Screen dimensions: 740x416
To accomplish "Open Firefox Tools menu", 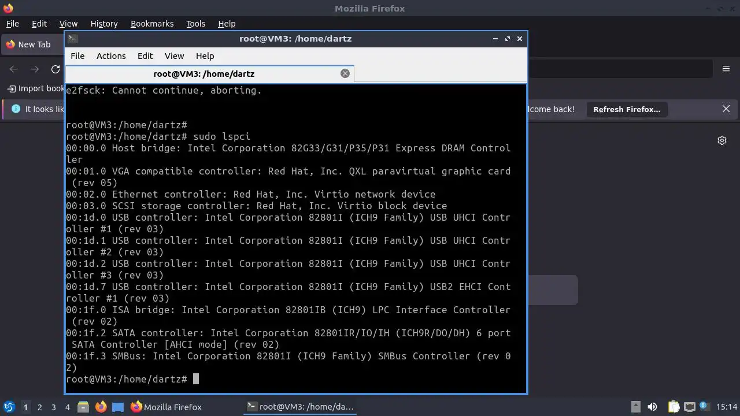I will [x=195, y=24].
